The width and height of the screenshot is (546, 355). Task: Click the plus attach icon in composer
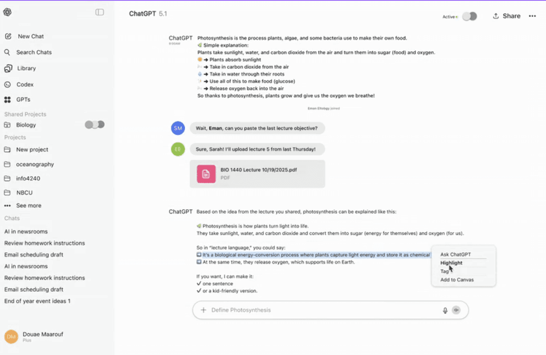click(204, 310)
